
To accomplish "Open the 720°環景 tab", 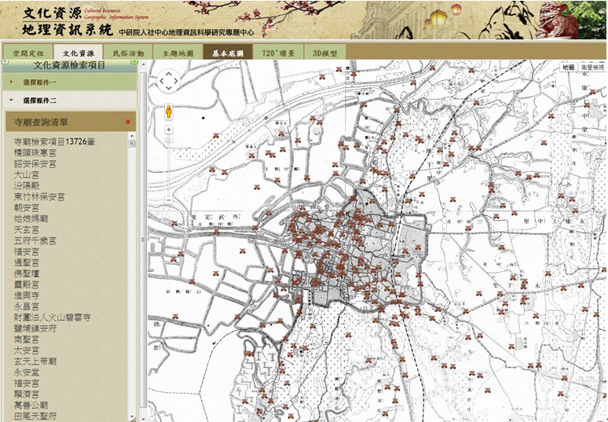I will point(278,53).
